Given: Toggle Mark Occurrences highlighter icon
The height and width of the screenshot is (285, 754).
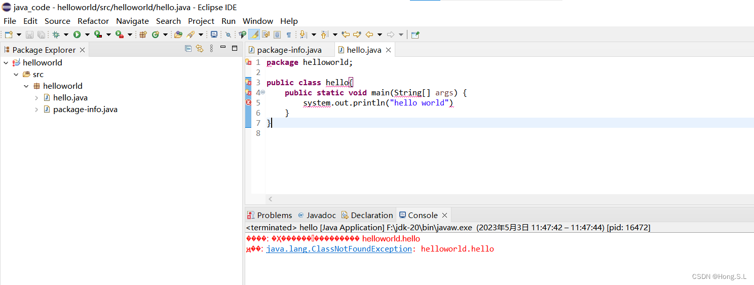Looking at the screenshot, I should (x=254, y=34).
